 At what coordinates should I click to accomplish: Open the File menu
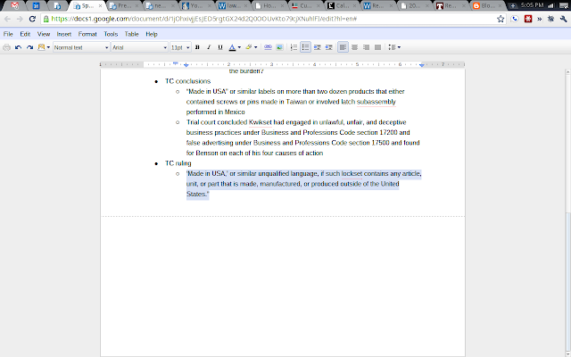point(8,34)
